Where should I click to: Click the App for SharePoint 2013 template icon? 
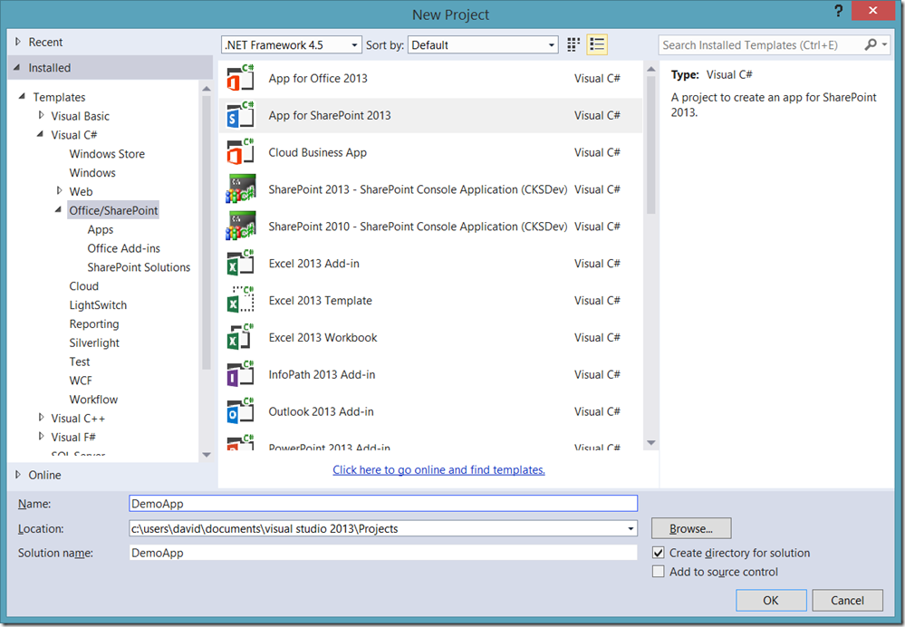[x=240, y=115]
